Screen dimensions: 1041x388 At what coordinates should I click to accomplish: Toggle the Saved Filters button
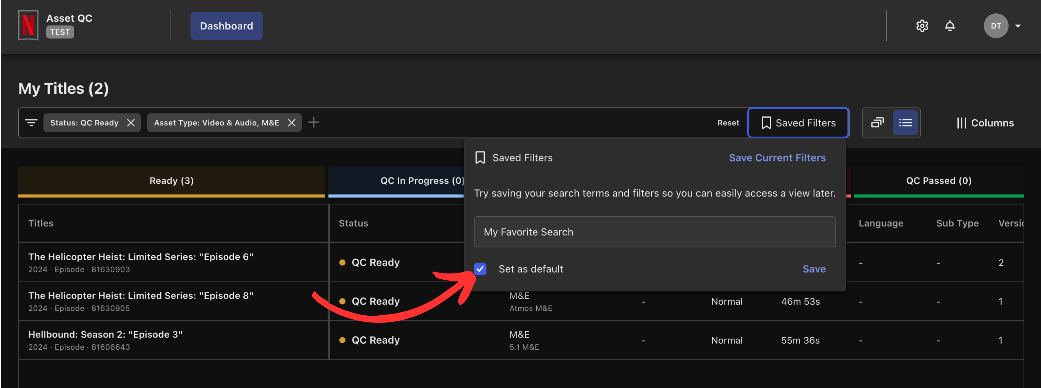(798, 123)
